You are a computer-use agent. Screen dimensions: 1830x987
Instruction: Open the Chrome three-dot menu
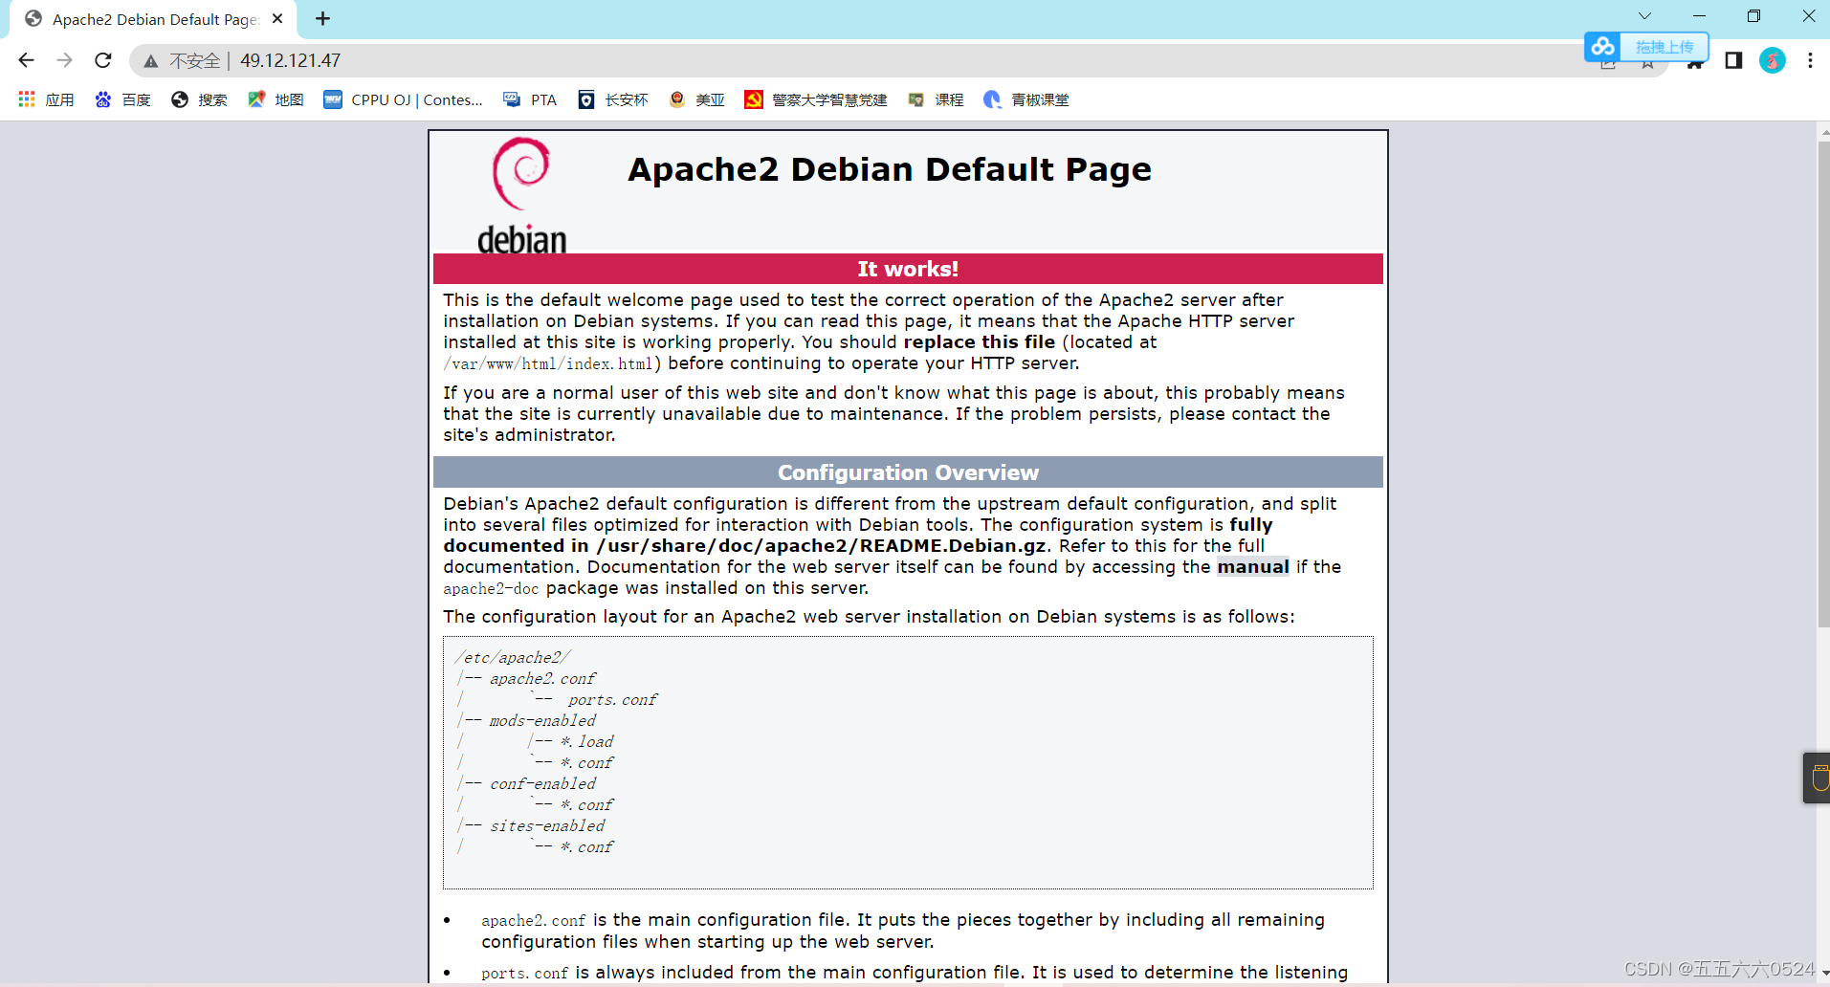pyautogui.click(x=1810, y=60)
